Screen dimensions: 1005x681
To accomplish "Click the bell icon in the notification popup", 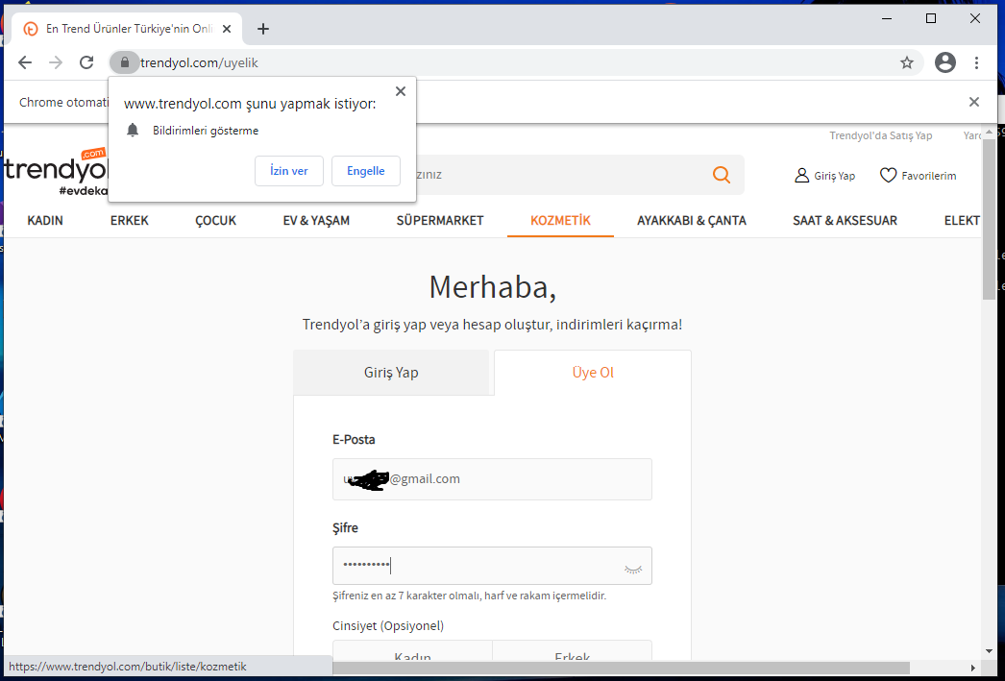I will click(x=133, y=130).
